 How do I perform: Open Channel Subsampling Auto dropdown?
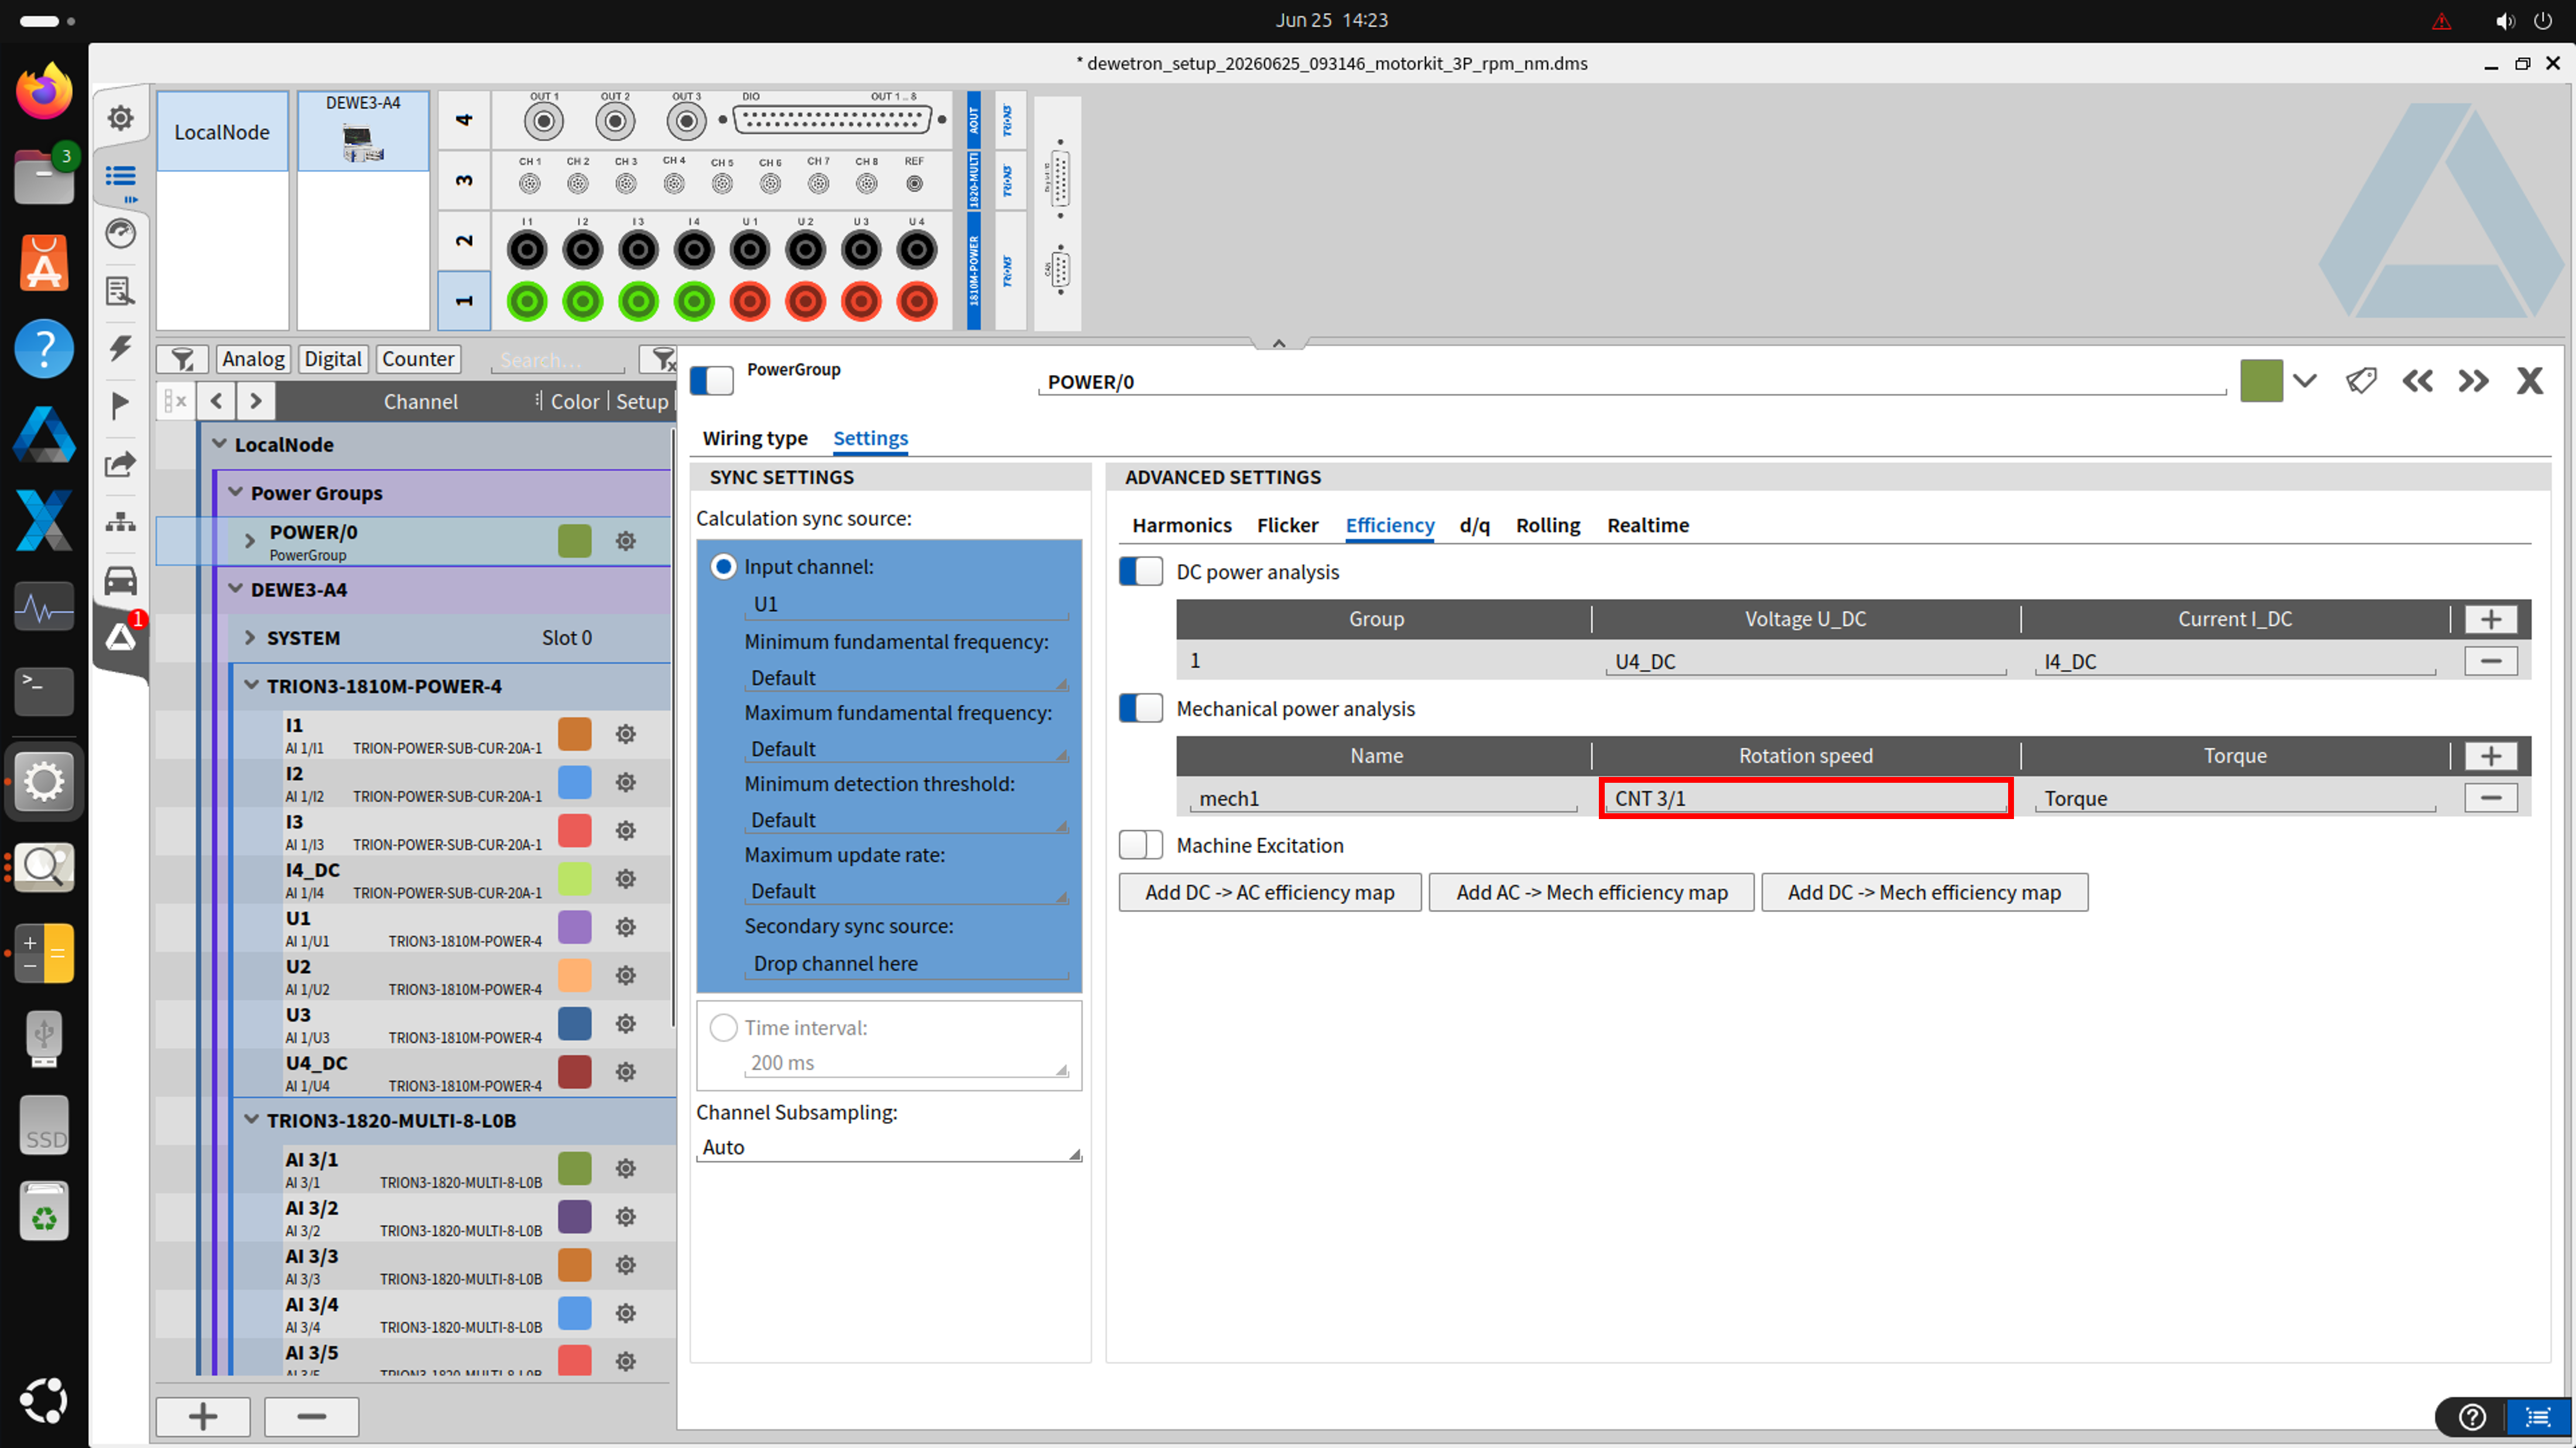tap(889, 1148)
